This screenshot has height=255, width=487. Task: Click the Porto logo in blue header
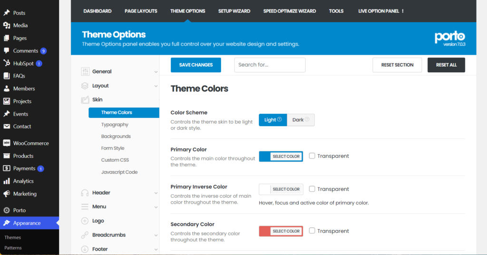tap(450, 39)
